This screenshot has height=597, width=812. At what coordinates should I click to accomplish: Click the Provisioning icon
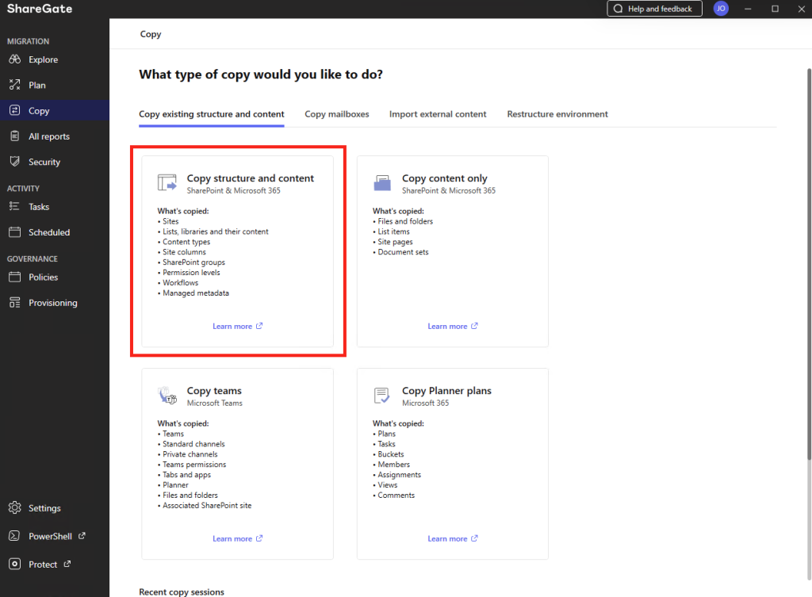[14, 302]
